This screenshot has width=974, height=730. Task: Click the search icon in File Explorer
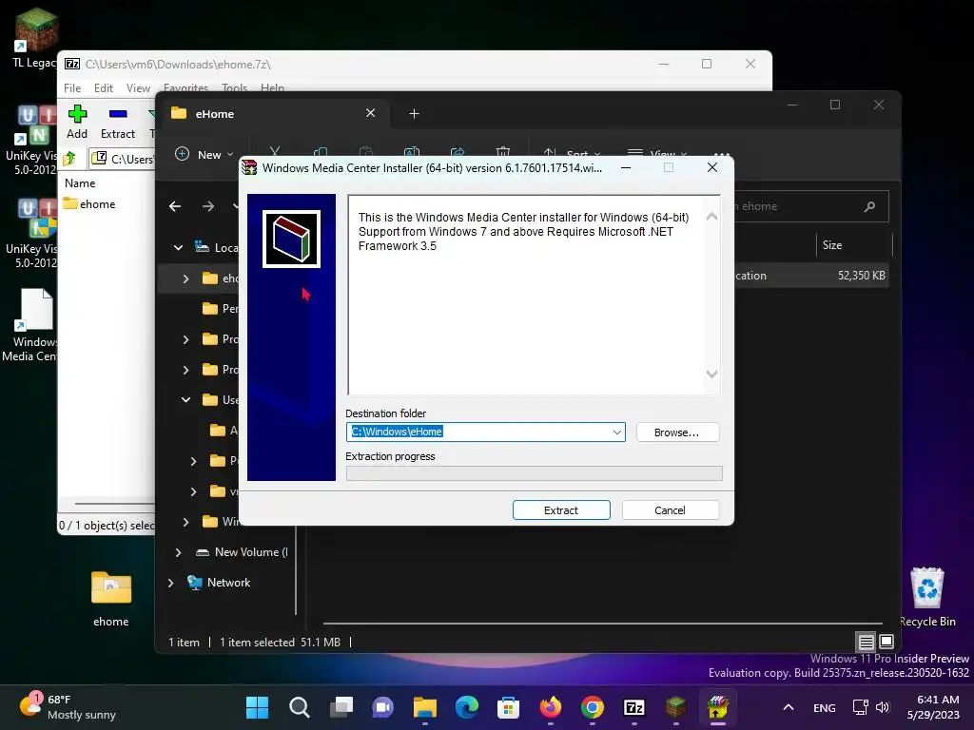tap(869, 206)
